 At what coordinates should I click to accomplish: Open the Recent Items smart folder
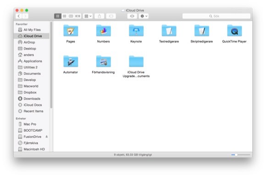pos(32,111)
